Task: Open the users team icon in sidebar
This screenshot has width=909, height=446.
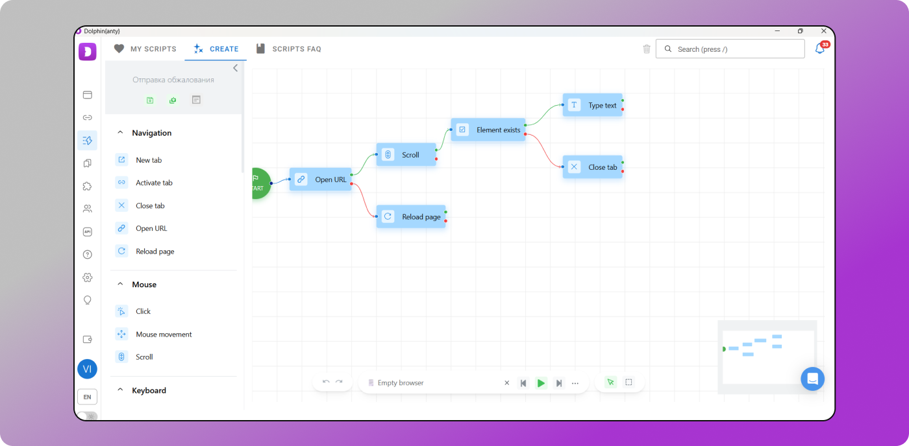Action: [x=87, y=209]
